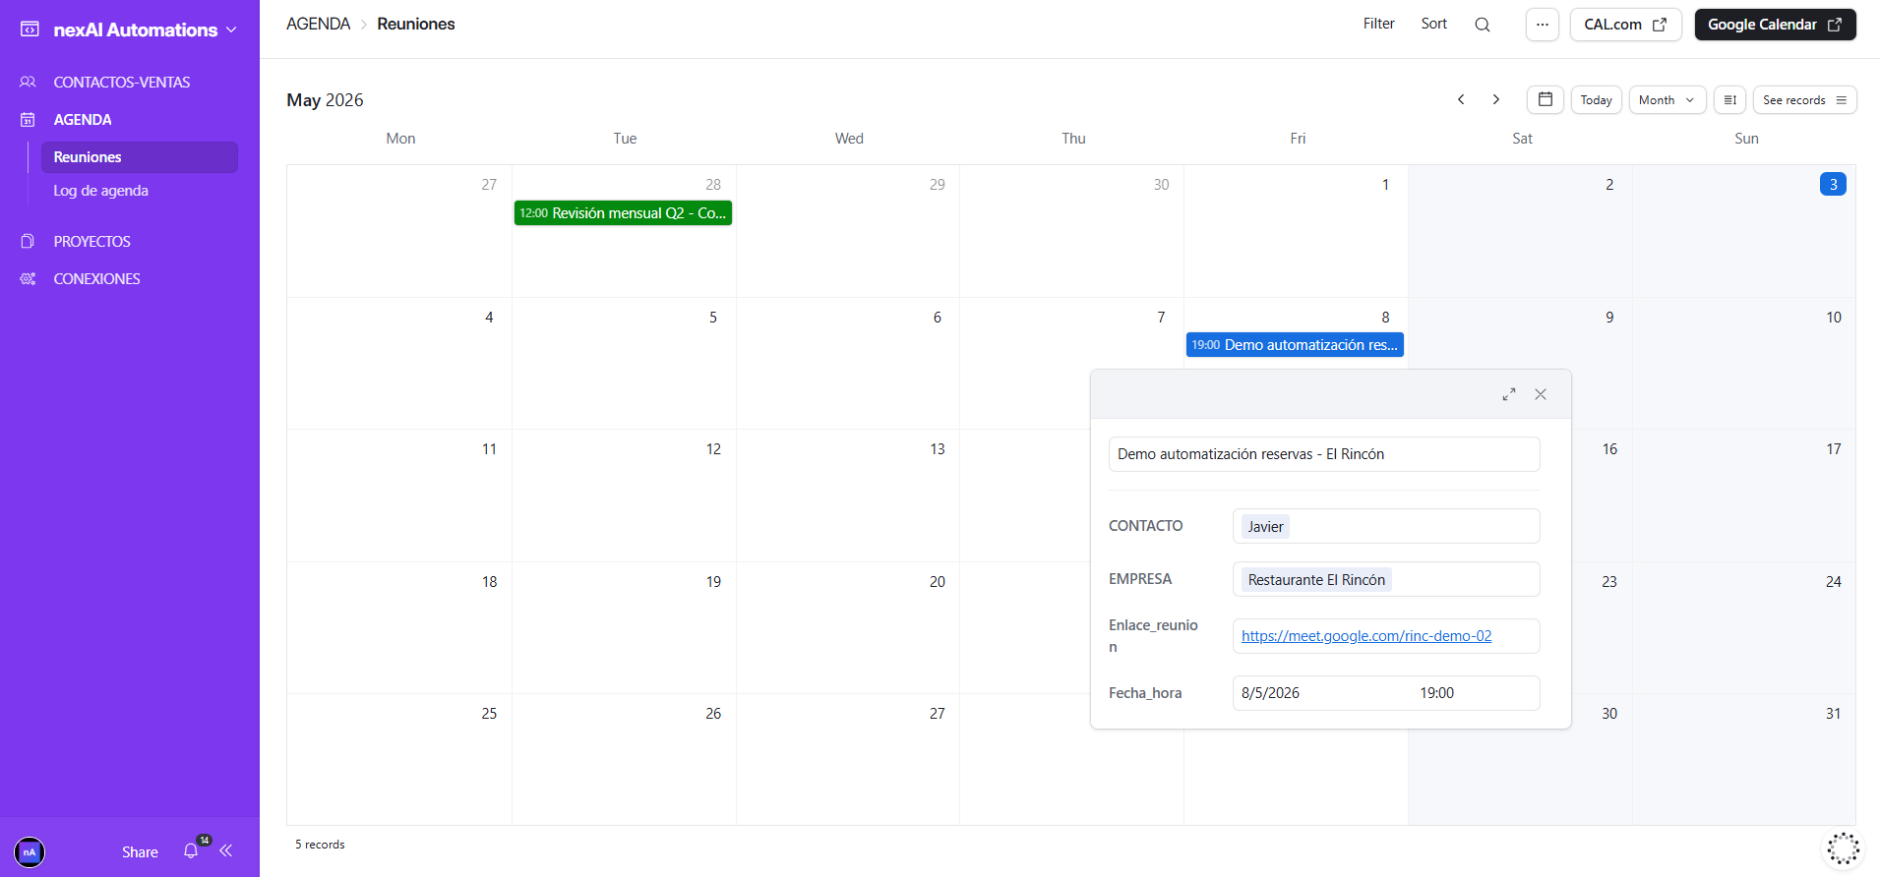Image resolution: width=1880 pixels, height=877 pixels.
Task: Click the CONTACTO field label
Action: [1145, 526]
